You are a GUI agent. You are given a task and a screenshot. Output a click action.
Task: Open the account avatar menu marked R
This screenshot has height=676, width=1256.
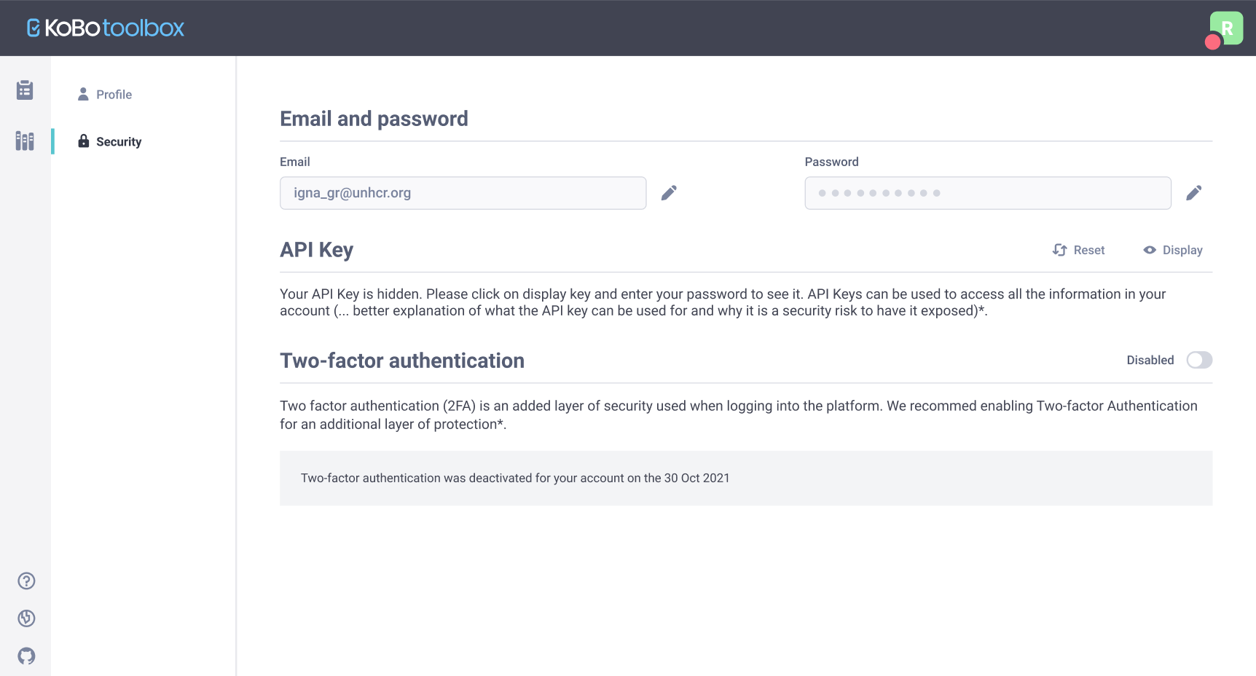click(1225, 28)
